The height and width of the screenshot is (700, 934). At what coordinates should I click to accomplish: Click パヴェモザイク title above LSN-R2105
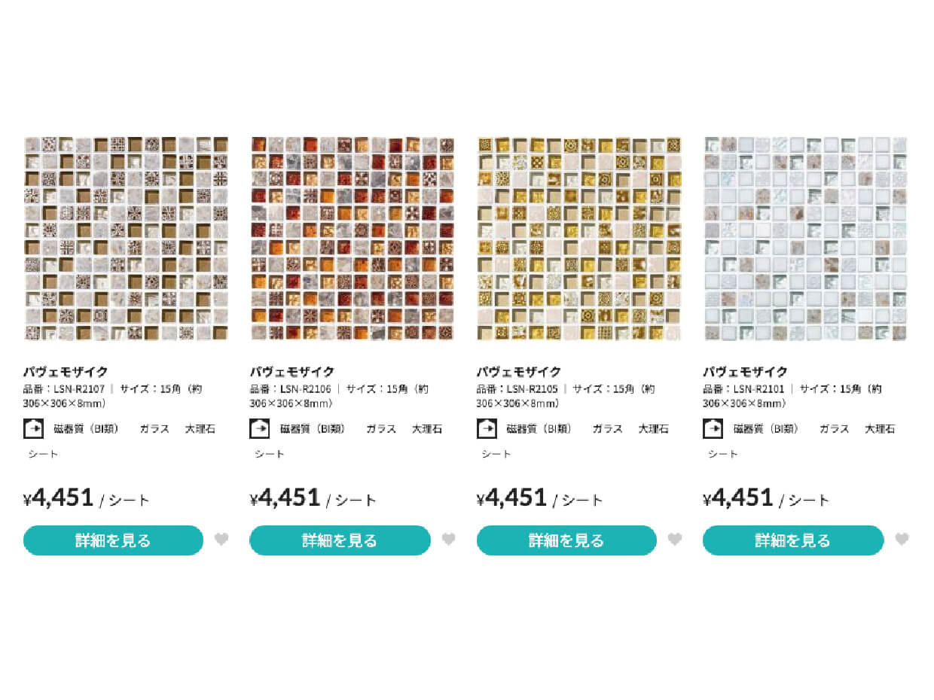[x=519, y=371]
